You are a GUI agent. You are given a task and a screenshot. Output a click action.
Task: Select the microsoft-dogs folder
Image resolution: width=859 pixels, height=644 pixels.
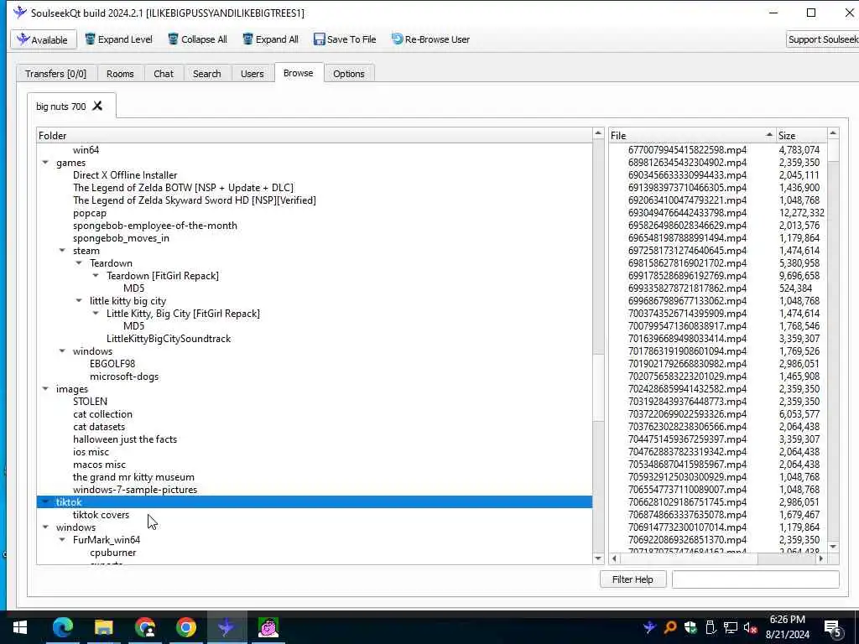point(124,377)
